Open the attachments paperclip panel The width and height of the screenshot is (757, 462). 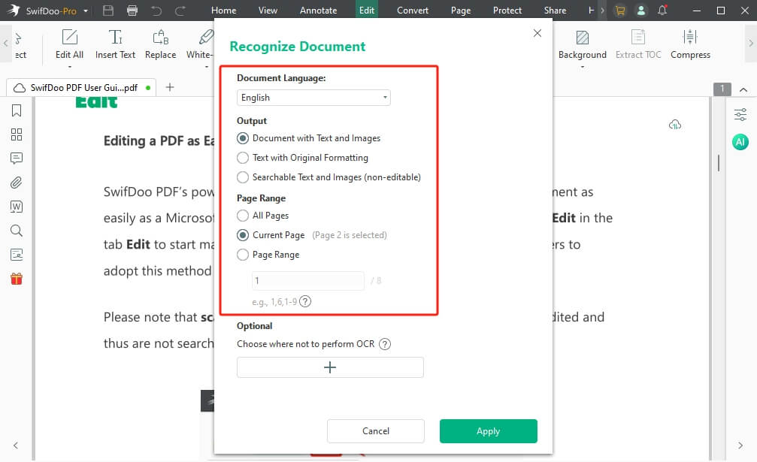pyautogui.click(x=17, y=183)
